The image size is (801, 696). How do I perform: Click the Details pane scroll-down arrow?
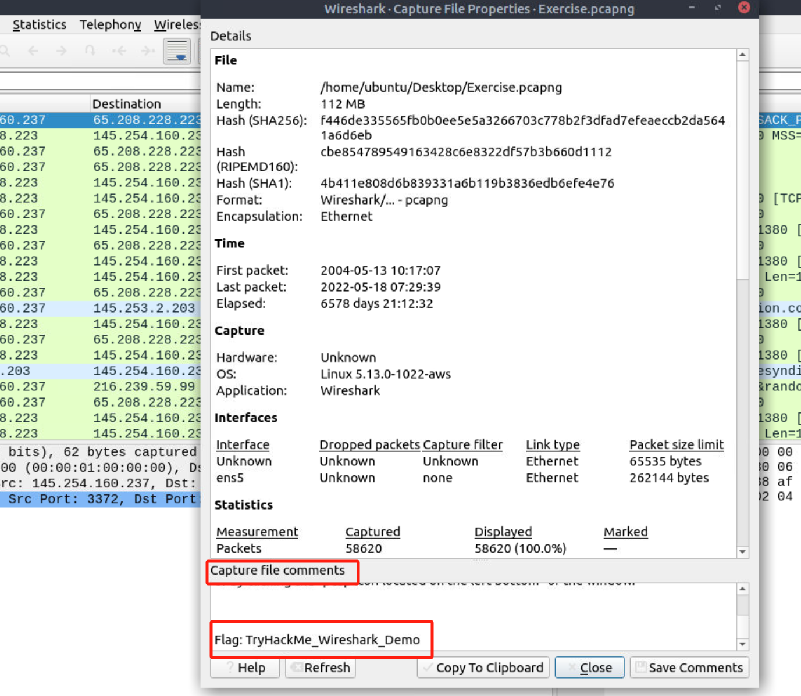click(x=742, y=552)
